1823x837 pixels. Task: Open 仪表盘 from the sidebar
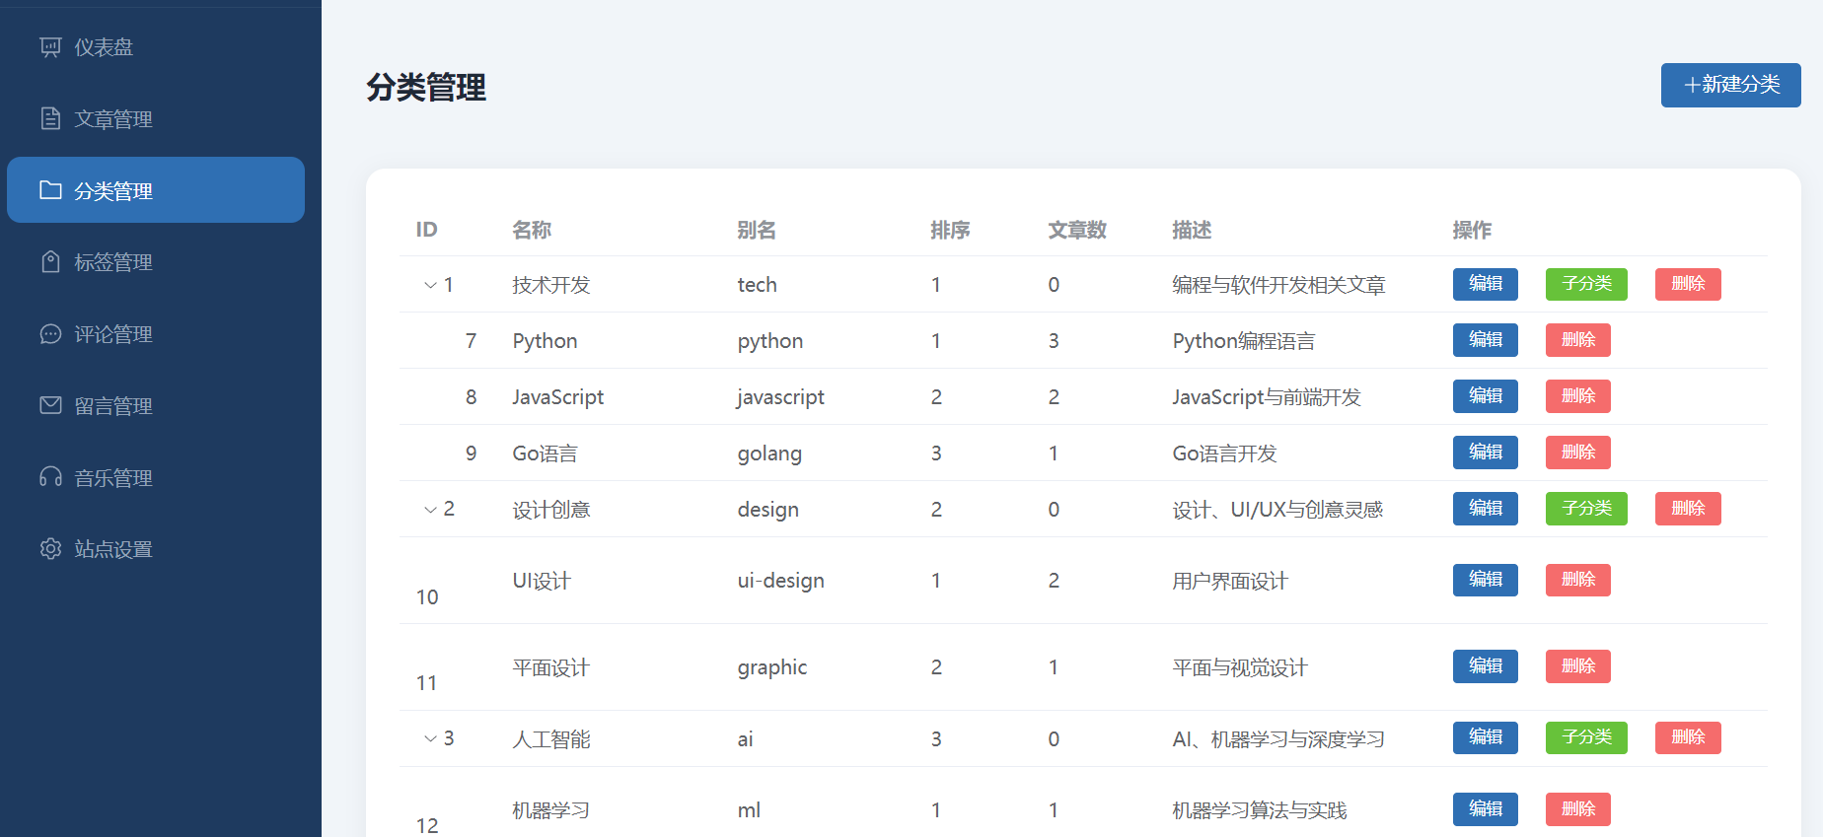click(156, 47)
